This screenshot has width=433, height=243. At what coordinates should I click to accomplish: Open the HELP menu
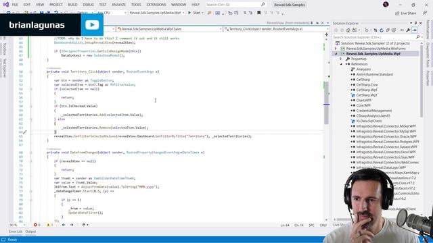pos(196,5)
